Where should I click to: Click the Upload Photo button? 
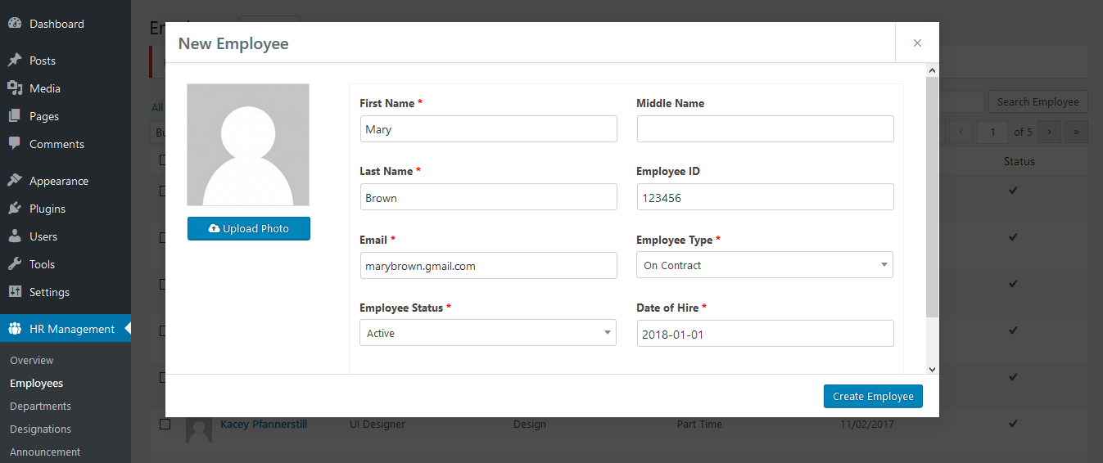[249, 229]
